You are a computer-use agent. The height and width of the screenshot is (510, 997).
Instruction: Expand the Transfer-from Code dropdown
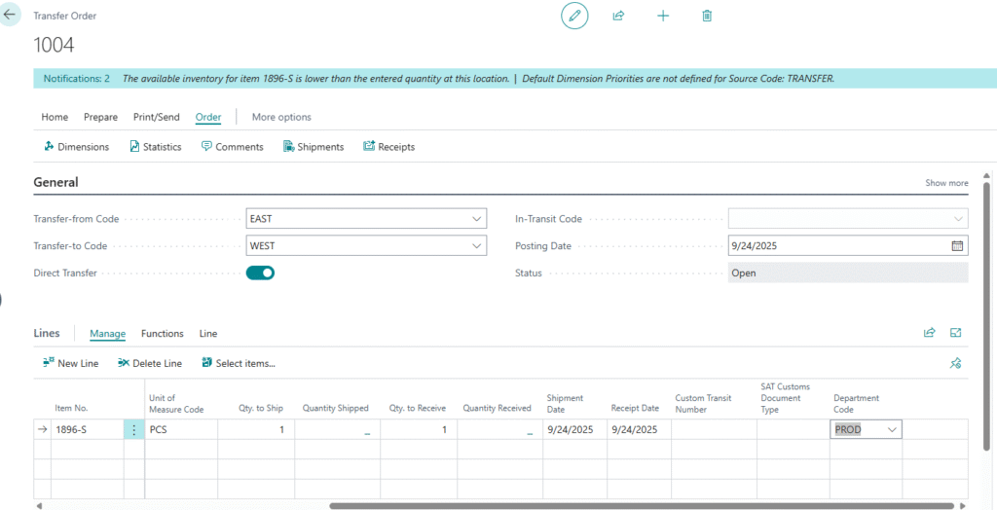pos(476,219)
